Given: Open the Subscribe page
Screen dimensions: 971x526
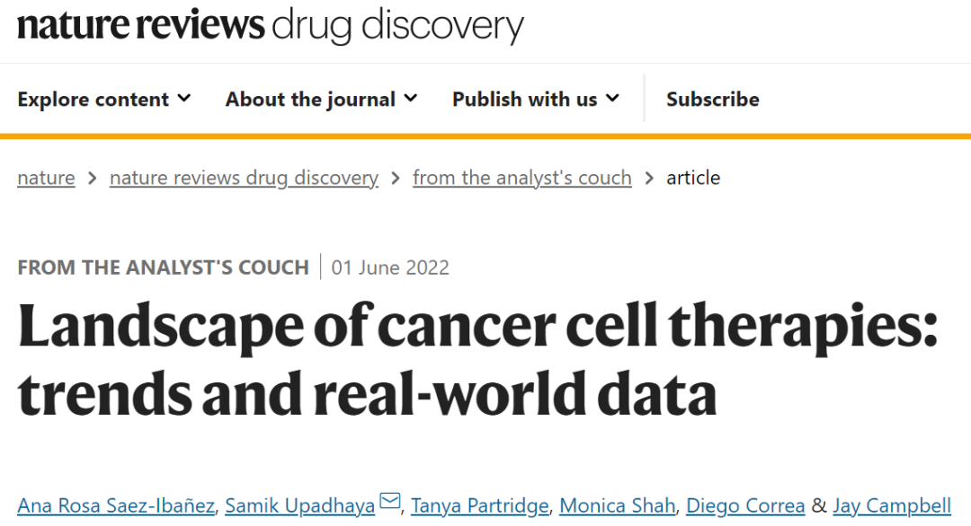Looking at the screenshot, I should pyautogui.click(x=713, y=99).
